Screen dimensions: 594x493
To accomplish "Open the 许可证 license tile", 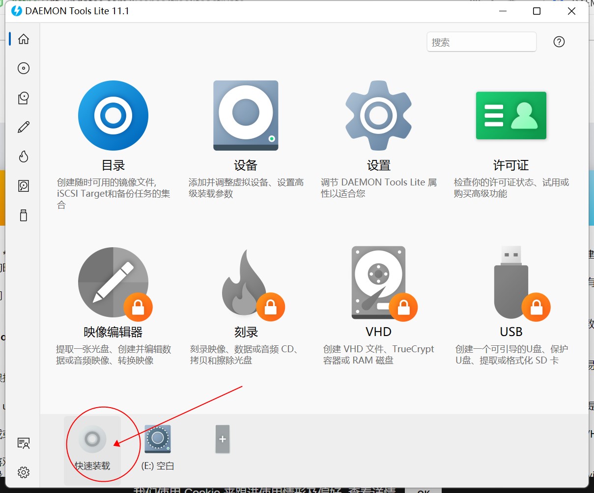I will tap(511, 116).
